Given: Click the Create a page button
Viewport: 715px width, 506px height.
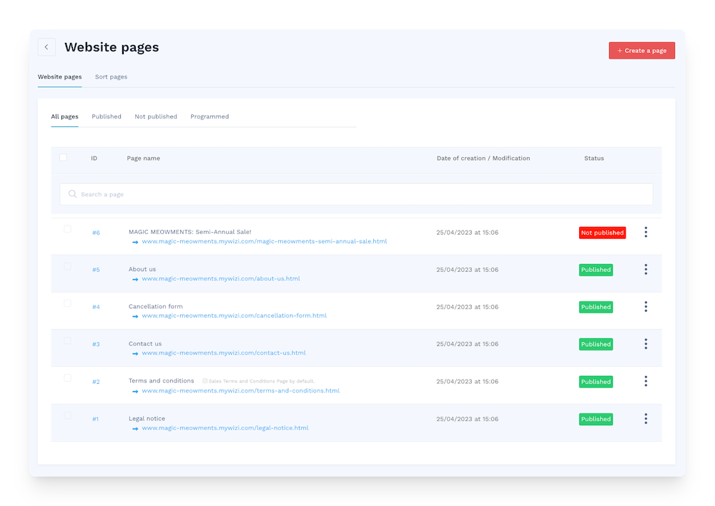Looking at the screenshot, I should (x=641, y=50).
